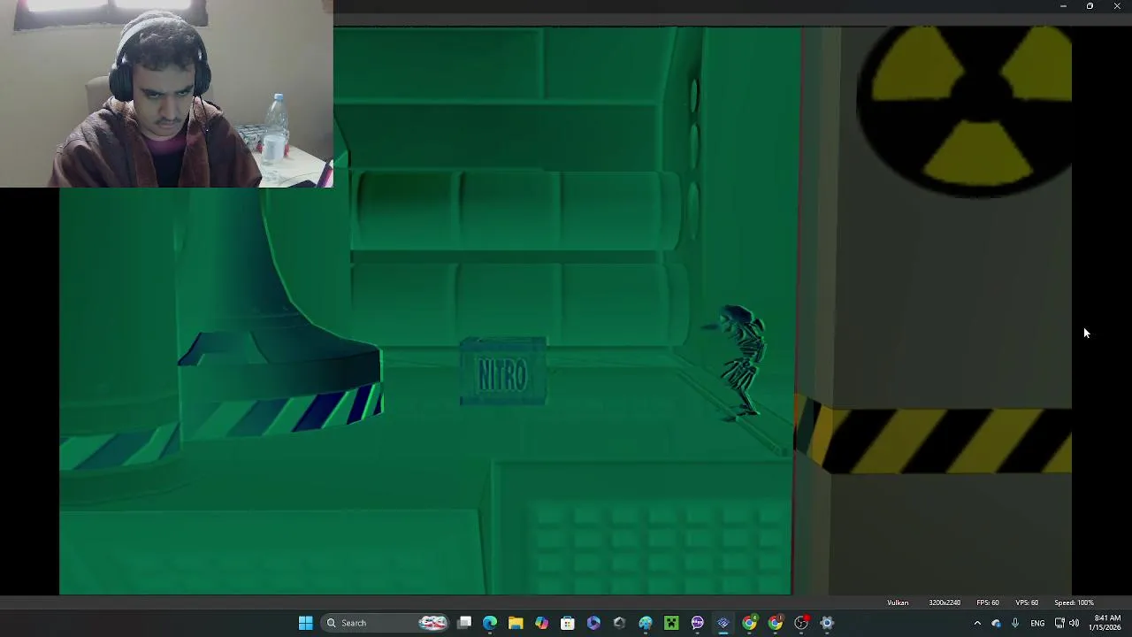Open the Minecraft creeper icon in taskbar
The width and height of the screenshot is (1132, 637).
coord(671,623)
